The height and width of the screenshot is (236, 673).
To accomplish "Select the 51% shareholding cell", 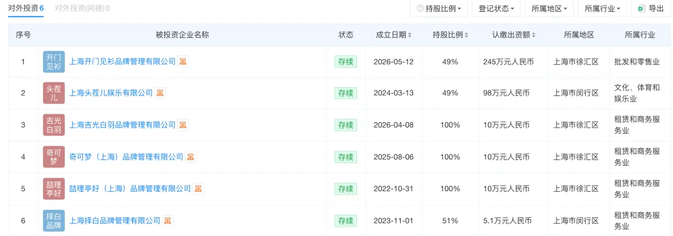I will [x=451, y=221].
